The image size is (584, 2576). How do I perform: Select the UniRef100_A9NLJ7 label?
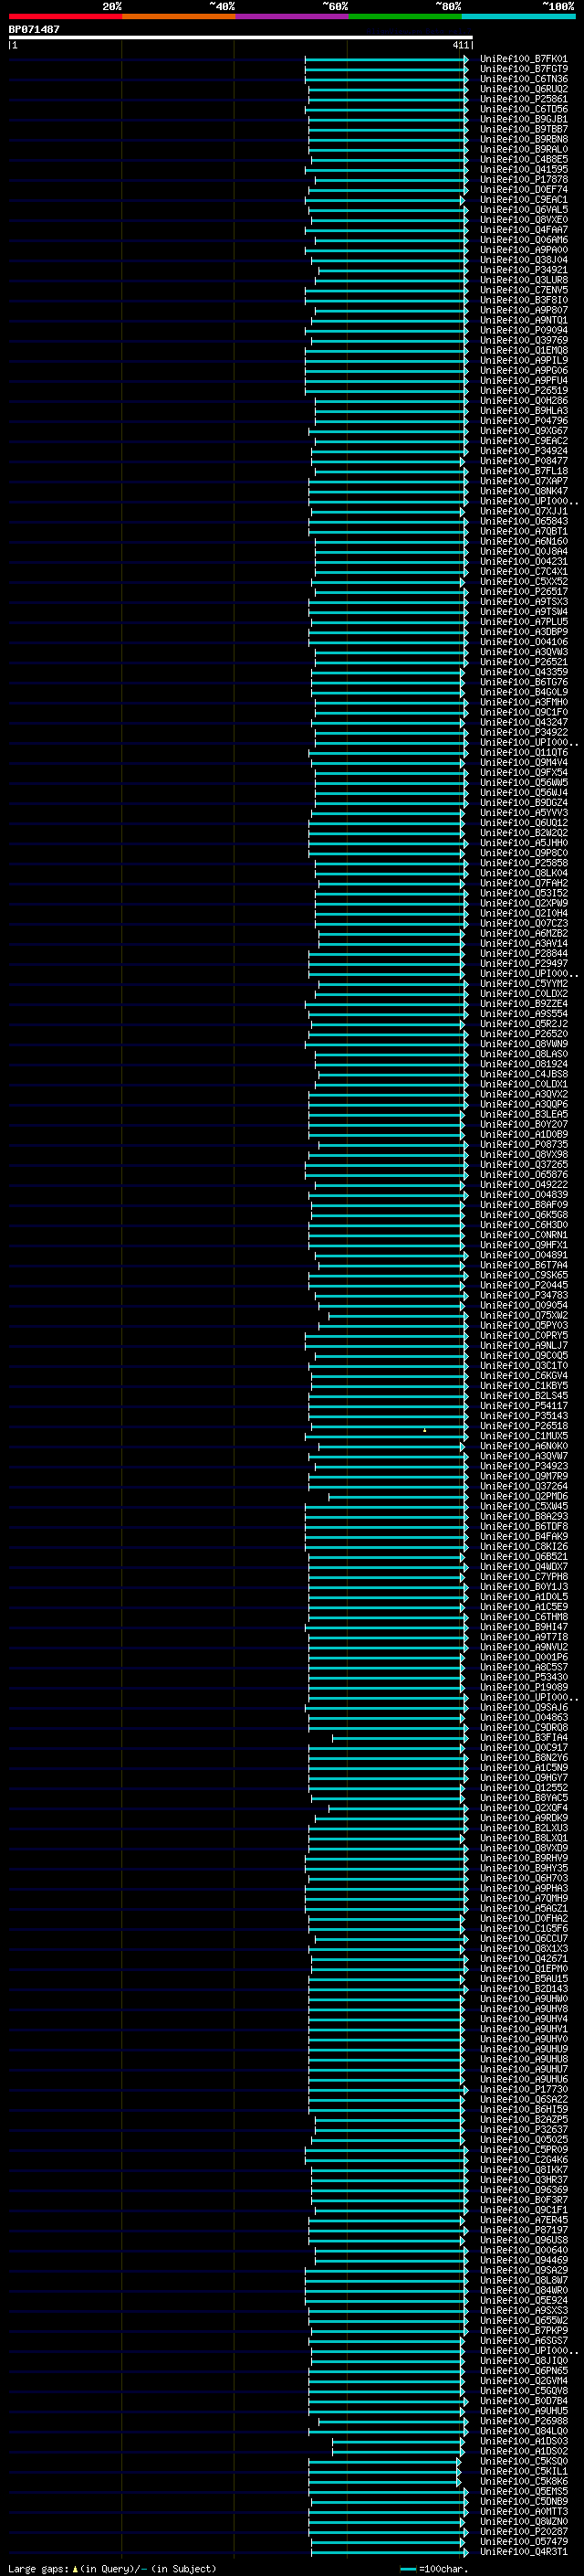[524, 1346]
